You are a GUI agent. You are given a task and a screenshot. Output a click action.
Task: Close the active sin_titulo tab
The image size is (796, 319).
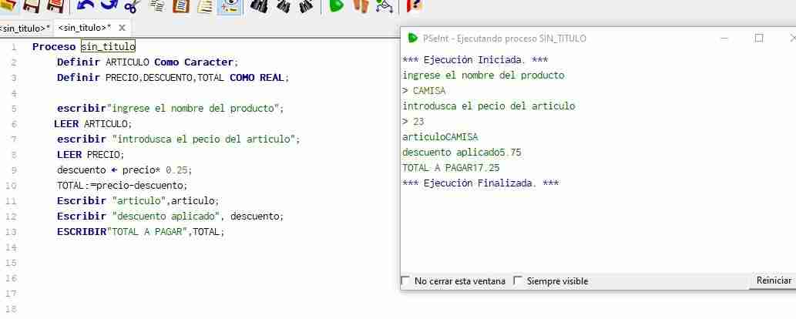pyautogui.click(x=122, y=28)
